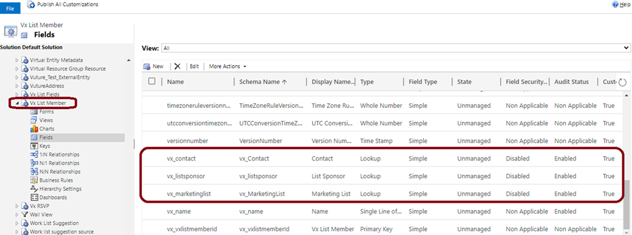Screen dimensions: 632x235
Task: Expand the Work List Suggestion node
Action: [17, 223]
